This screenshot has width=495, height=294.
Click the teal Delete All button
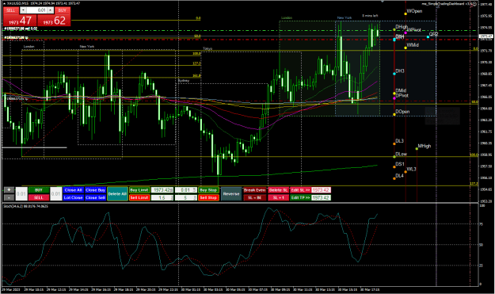pyautogui.click(x=117, y=194)
